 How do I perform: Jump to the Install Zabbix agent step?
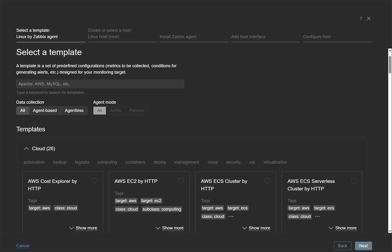click(178, 37)
